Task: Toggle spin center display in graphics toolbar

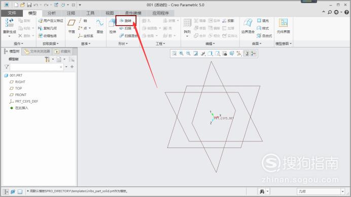Action: pos(254,53)
